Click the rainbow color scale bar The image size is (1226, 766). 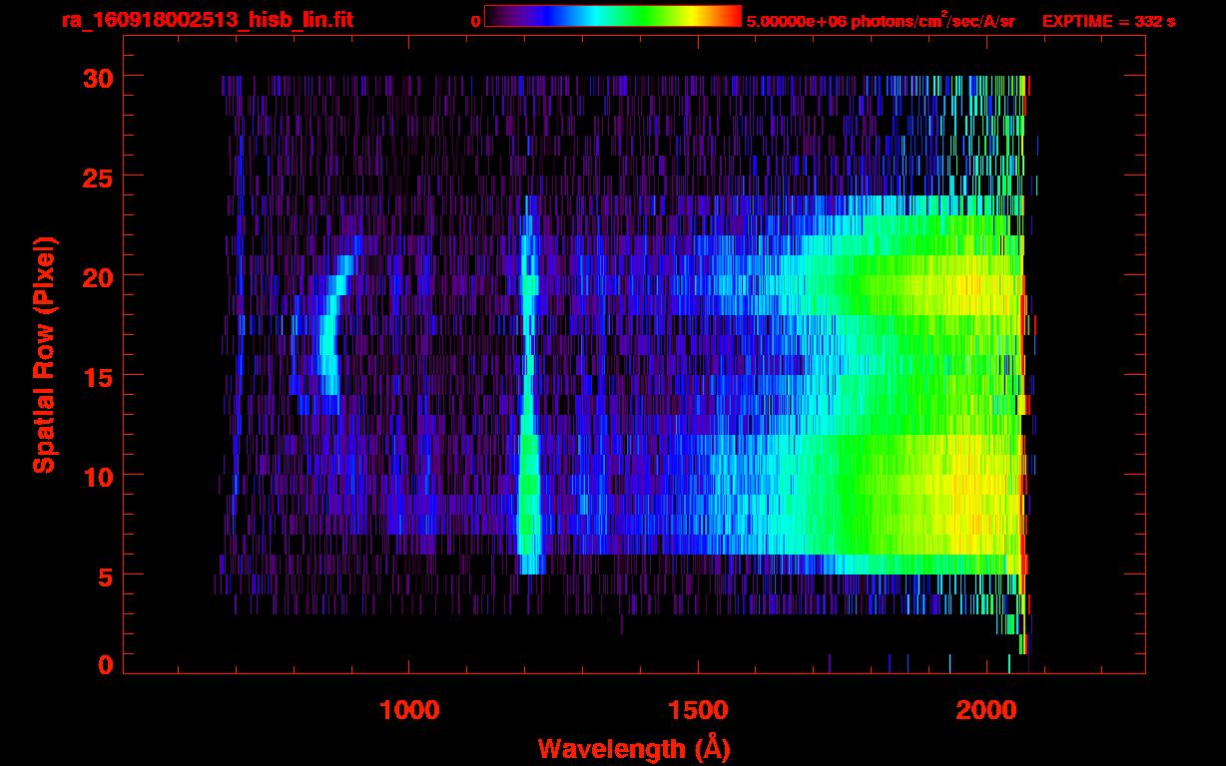613,16
